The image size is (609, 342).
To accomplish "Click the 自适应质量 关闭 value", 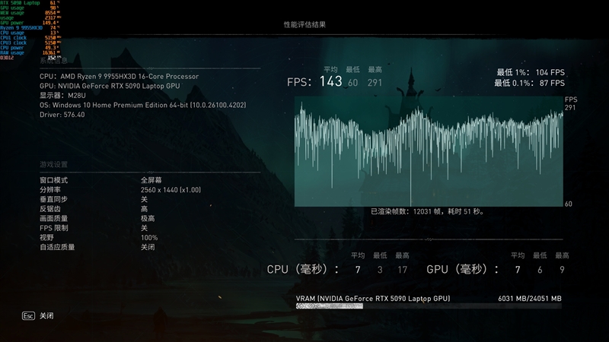I will (x=148, y=247).
